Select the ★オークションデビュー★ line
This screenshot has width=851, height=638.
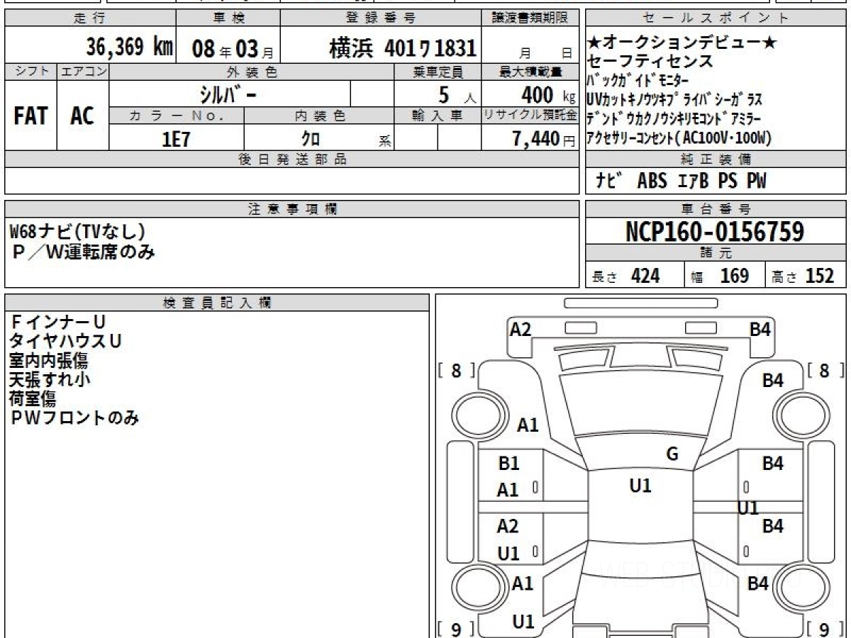click(x=682, y=43)
